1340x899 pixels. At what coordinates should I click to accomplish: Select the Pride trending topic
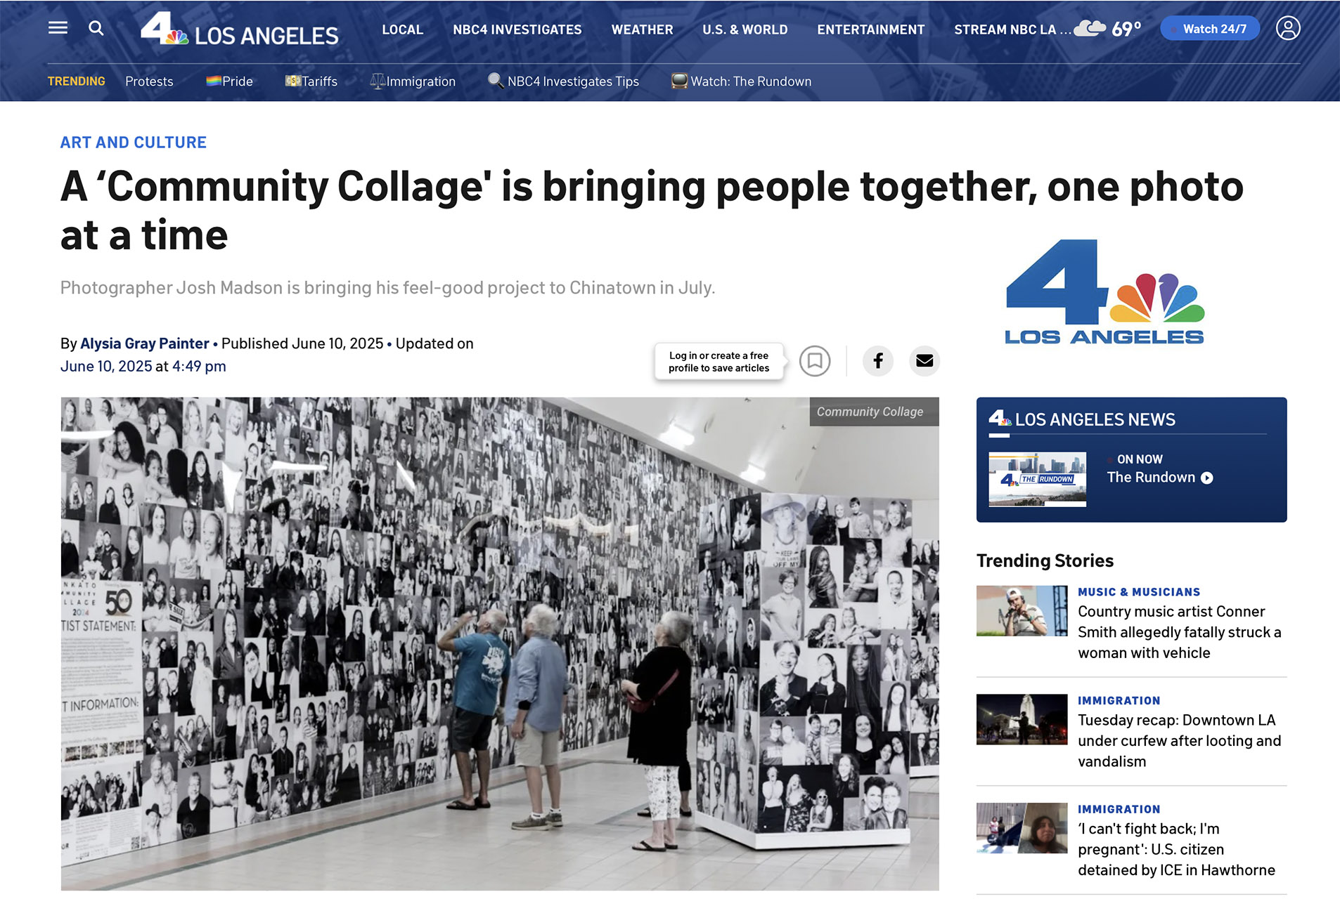click(x=229, y=81)
